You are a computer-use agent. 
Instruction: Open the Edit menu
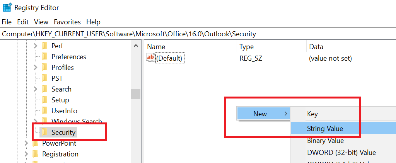(23, 22)
